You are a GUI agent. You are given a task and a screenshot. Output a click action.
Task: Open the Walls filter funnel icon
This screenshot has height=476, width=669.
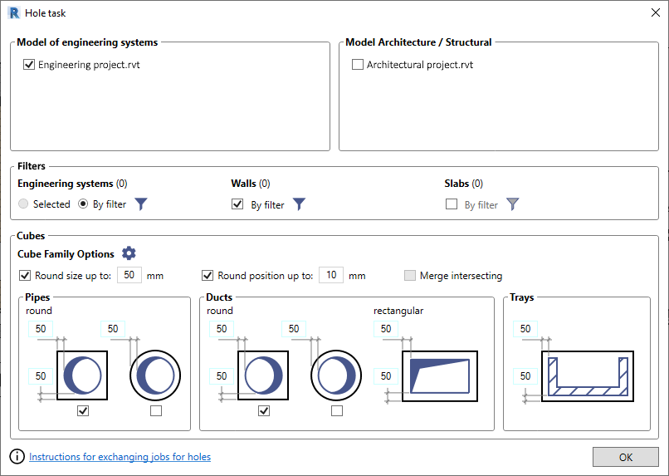tap(299, 204)
